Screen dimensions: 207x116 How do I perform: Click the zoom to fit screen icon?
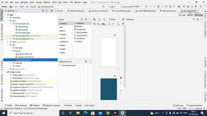[x=121, y=94]
